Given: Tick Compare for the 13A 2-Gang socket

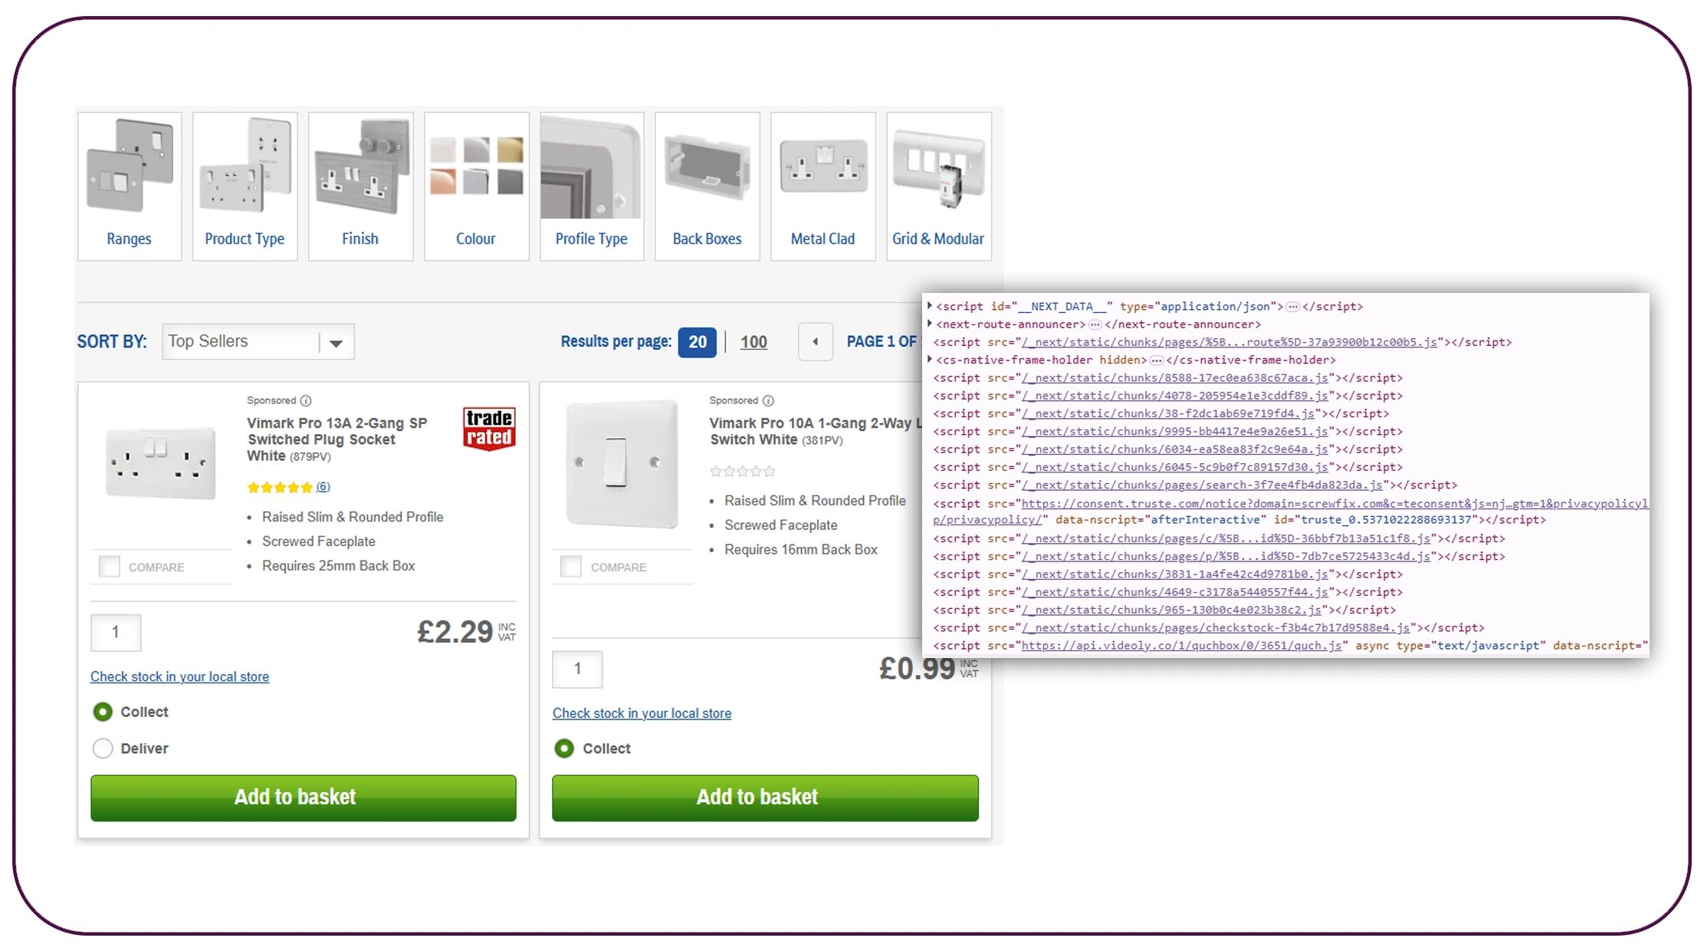Looking at the screenshot, I should pyautogui.click(x=110, y=566).
